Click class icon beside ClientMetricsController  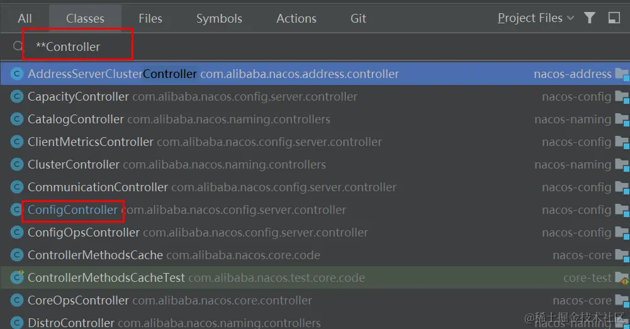click(x=17, y=142)
